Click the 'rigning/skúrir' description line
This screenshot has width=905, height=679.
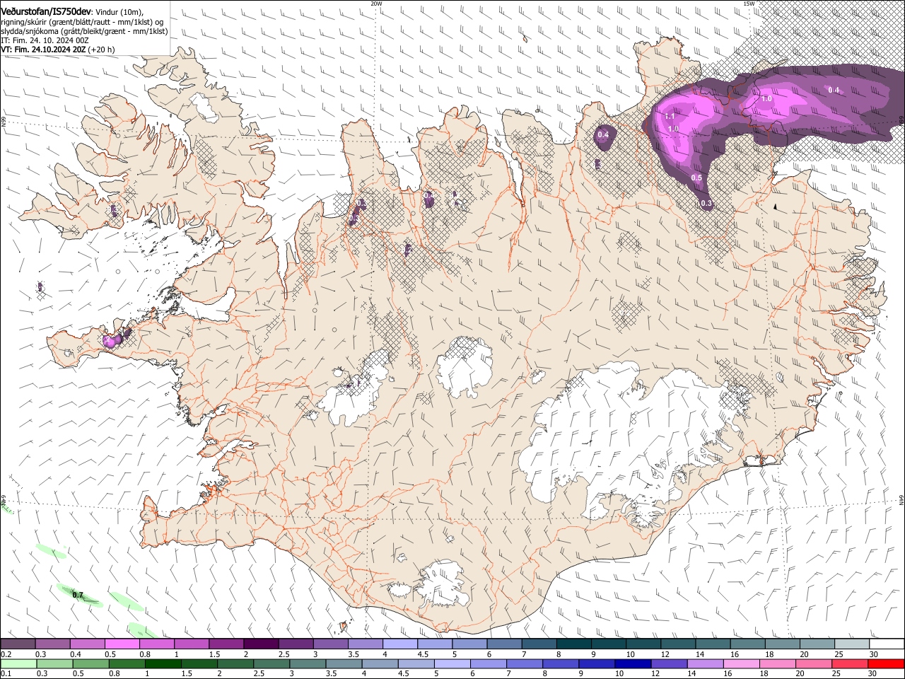coord(83,22)
